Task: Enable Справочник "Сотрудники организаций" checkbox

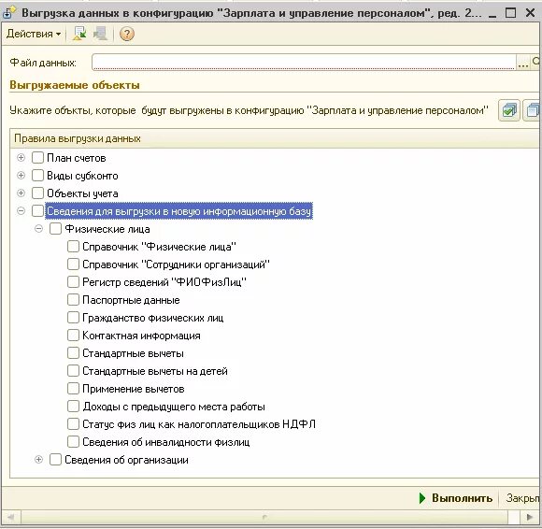Action: [73, 264]
